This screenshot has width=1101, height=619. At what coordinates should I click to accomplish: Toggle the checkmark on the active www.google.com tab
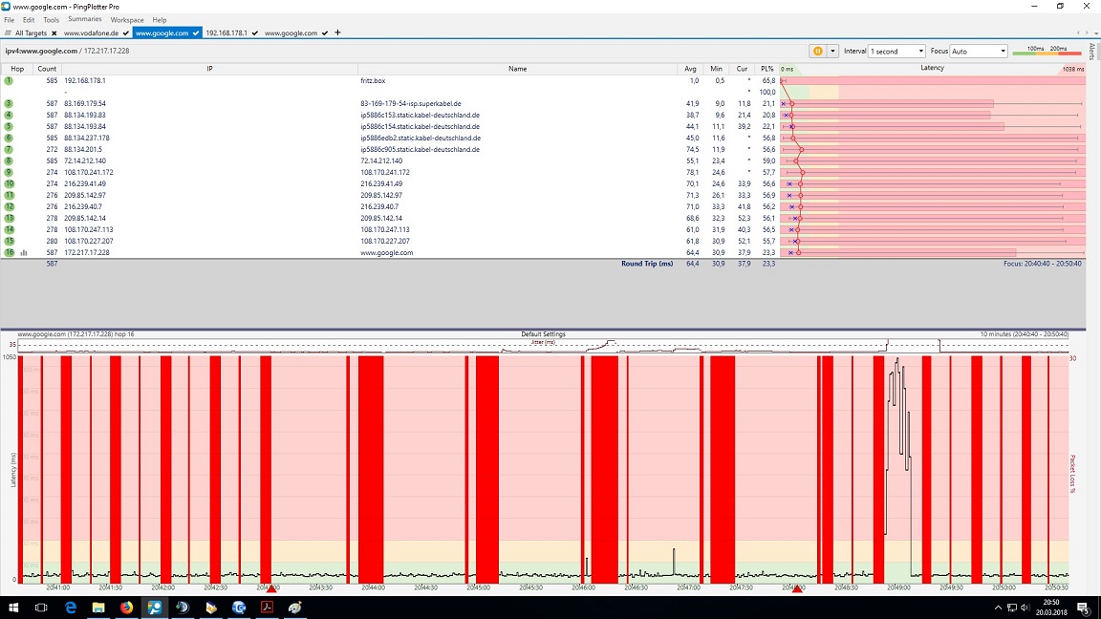pyautogui.click(x=195, y=32)
